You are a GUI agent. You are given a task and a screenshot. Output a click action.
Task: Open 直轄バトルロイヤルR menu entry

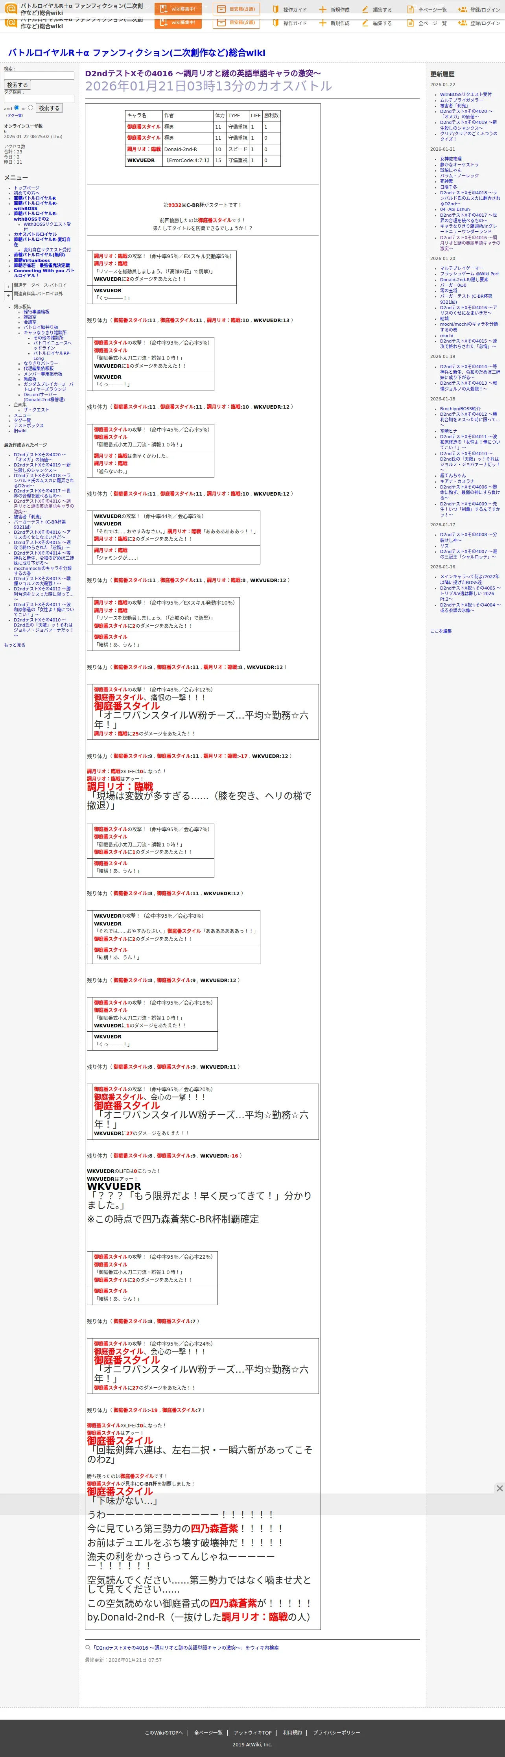coord(35,198)
